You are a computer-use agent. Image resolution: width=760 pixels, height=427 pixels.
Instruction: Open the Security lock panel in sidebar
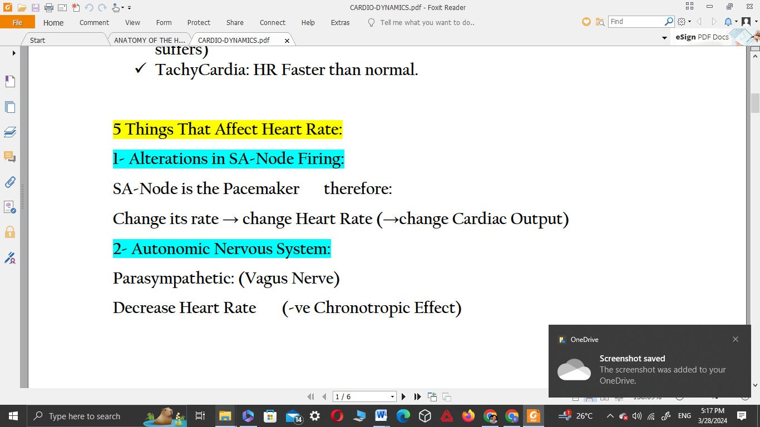coord(10,232)
